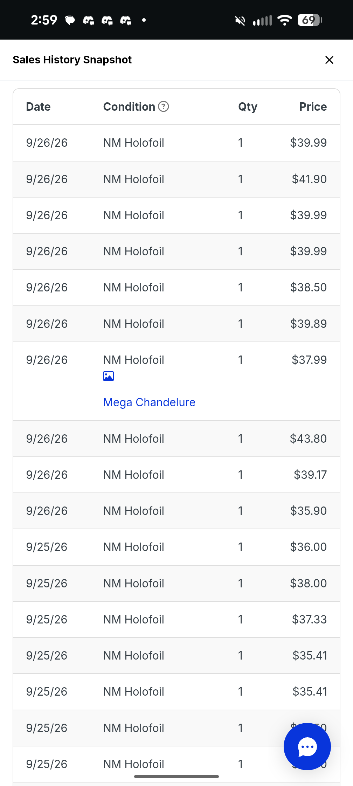Tap the battery indicator showing 69

pos(310,20)
